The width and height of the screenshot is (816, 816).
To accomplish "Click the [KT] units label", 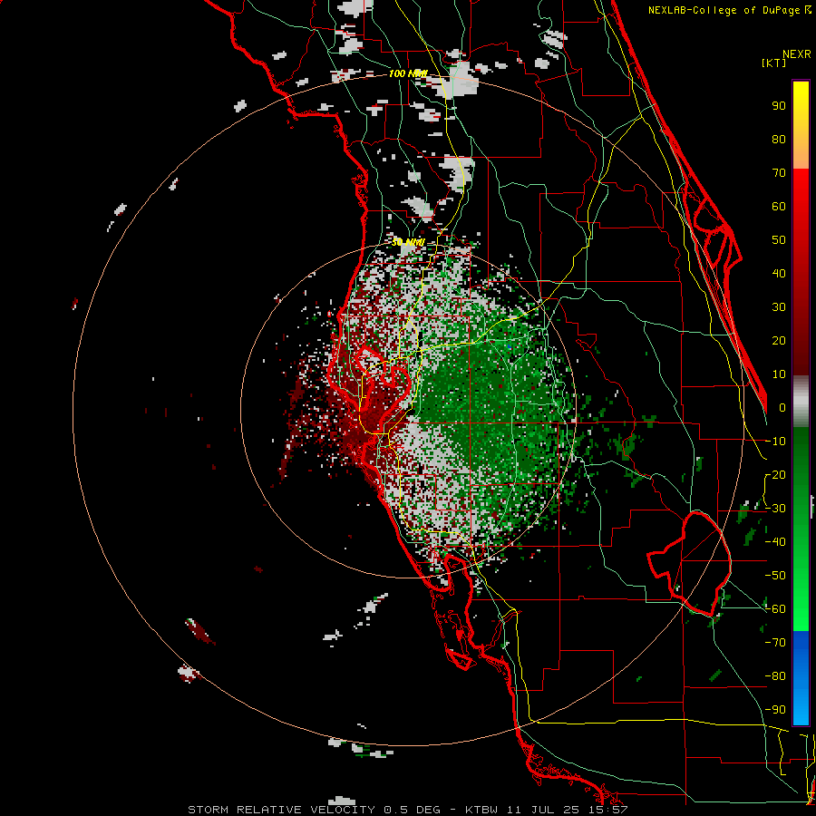I will [x=773, y=63].
